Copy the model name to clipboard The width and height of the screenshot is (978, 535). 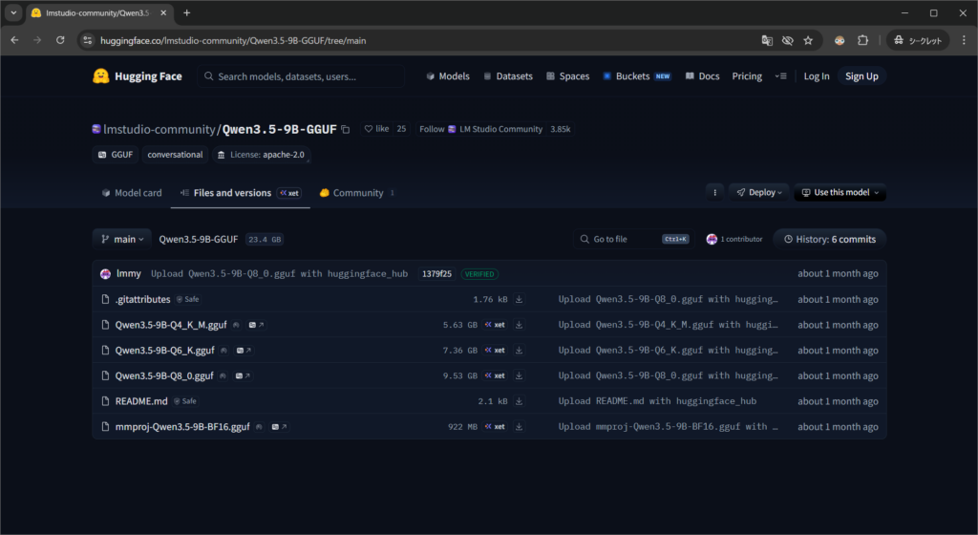click(346, 129)
